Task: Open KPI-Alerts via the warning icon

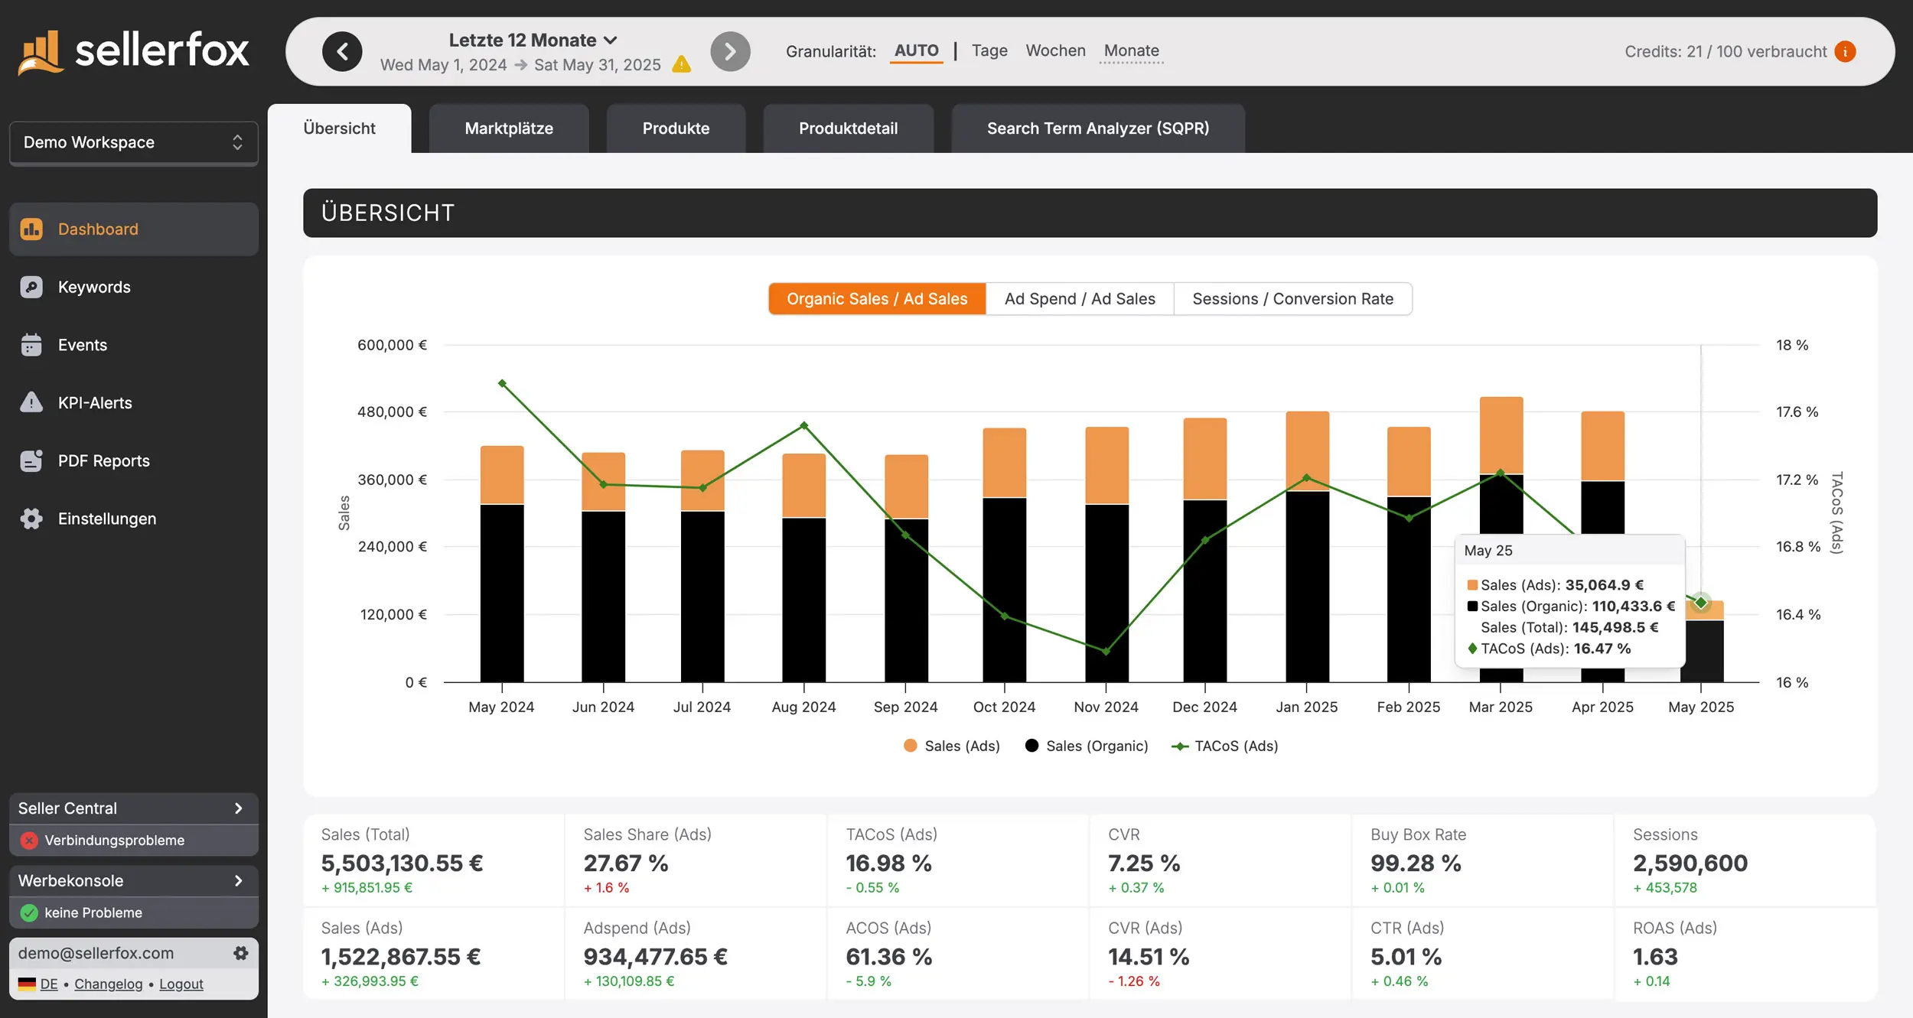Action: pos(31,402)
